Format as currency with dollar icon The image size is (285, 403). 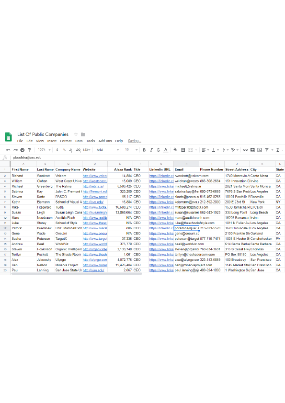click(x=57, y=150)
